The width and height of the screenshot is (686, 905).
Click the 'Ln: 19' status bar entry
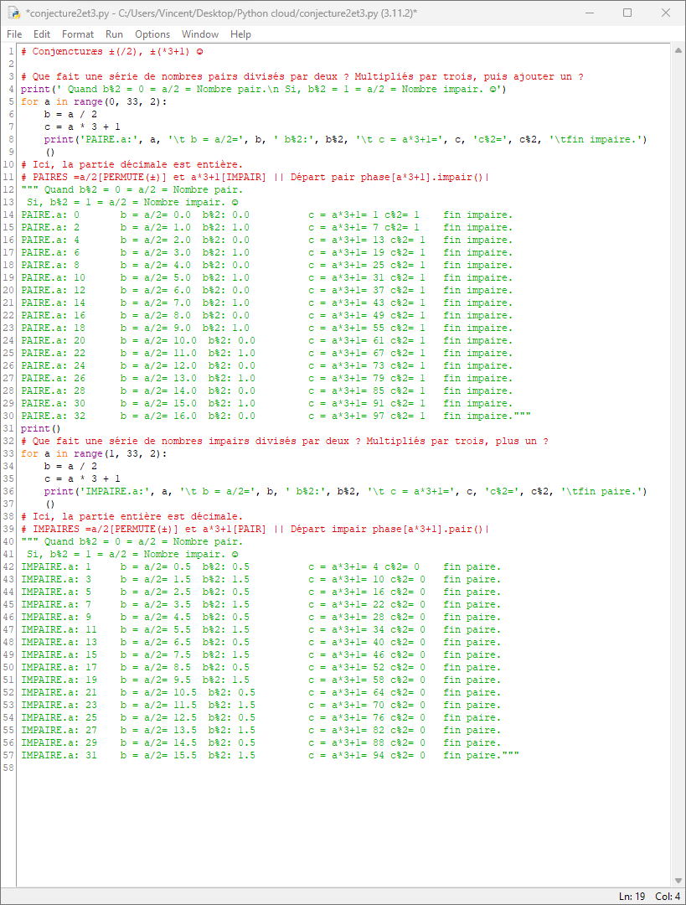click(632, 897)
